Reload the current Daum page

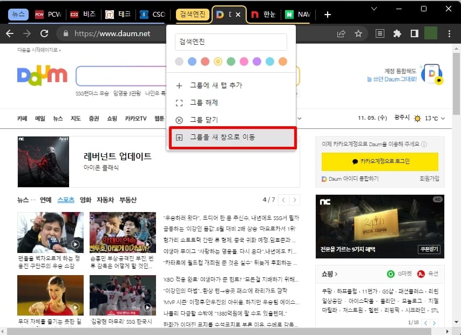coord(44,32)
